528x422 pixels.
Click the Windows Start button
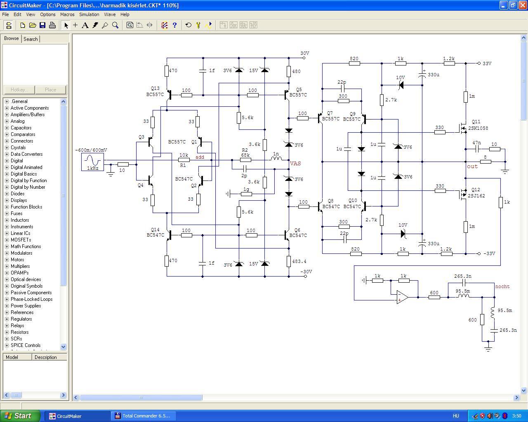click(x=20, y=416)
